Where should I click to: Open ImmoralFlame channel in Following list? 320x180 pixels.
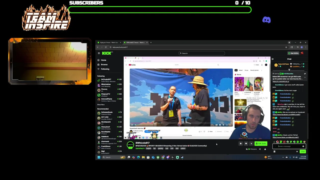(x=109, y=99)
